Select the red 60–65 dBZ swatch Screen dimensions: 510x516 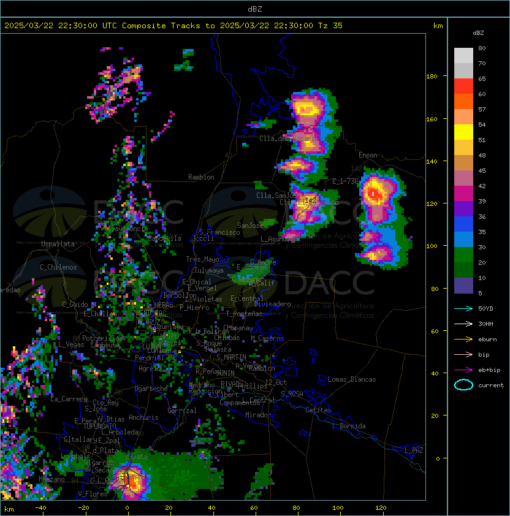(x=463, y=86)
